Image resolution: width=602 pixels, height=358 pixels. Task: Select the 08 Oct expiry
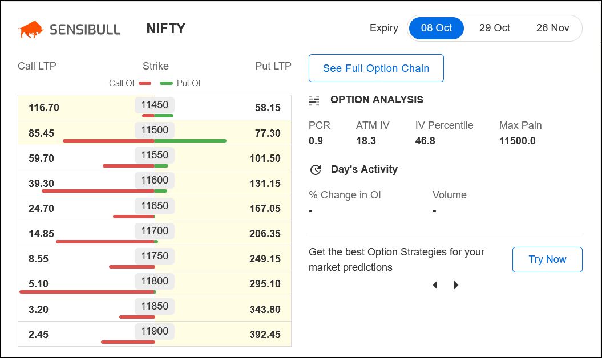pyautogui.click(x=437, y=28)
